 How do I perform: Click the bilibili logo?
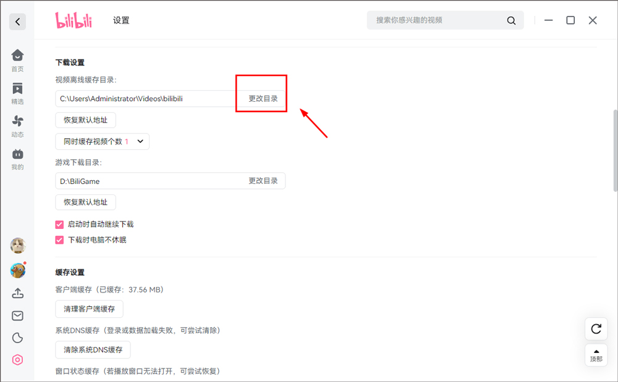point(74,20)
